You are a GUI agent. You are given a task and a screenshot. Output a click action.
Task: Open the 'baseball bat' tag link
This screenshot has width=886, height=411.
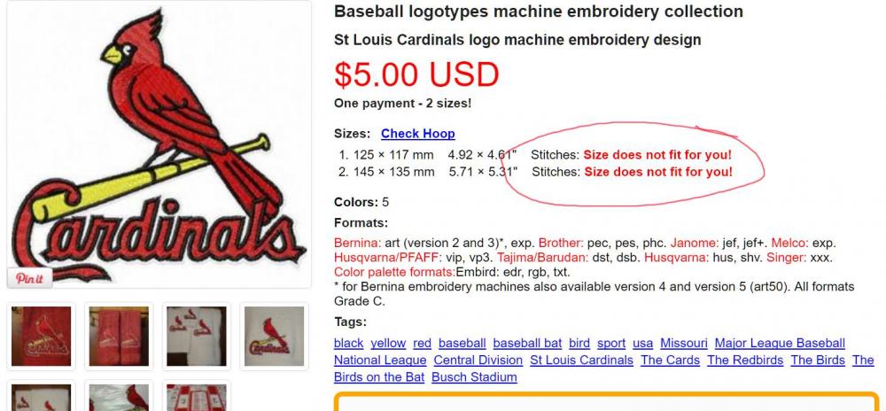(527, 343)
